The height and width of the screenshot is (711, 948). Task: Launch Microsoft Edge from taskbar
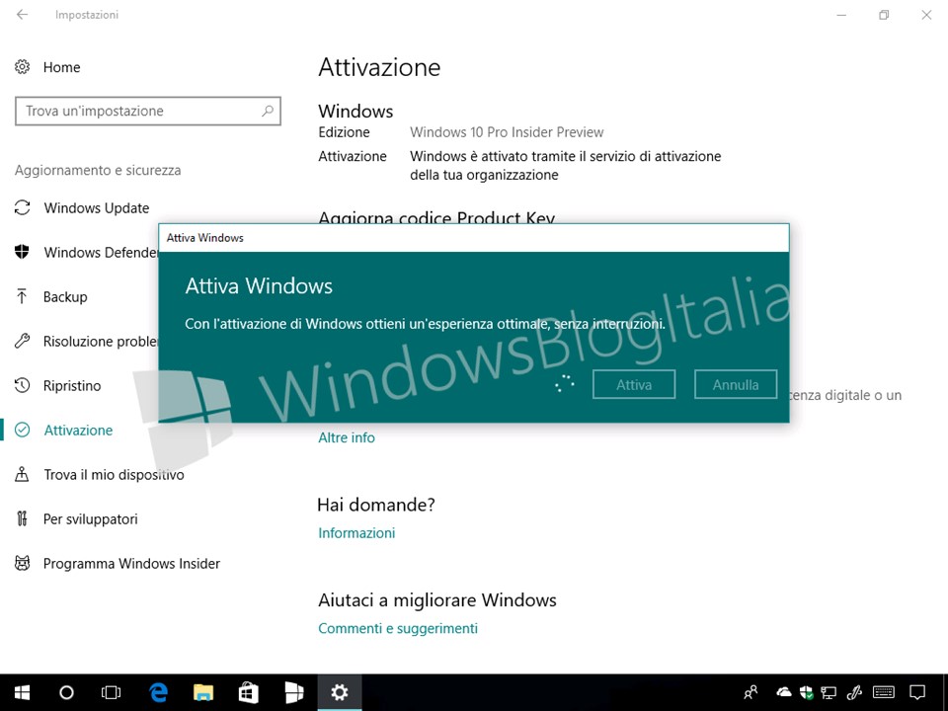[158, 692]
